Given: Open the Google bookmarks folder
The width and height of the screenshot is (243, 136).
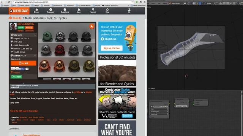Looking at the screenshot, I should [x=5, y=5].
